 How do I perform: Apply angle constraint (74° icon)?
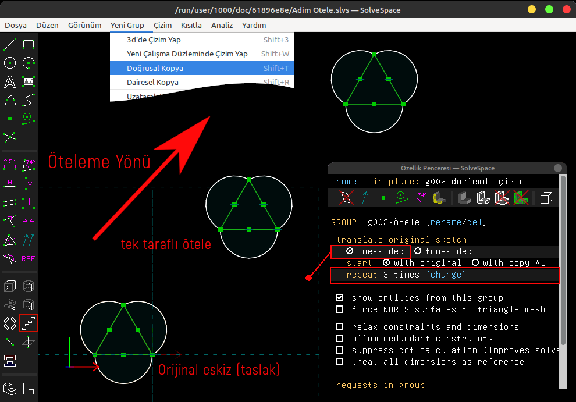[29, 165]
